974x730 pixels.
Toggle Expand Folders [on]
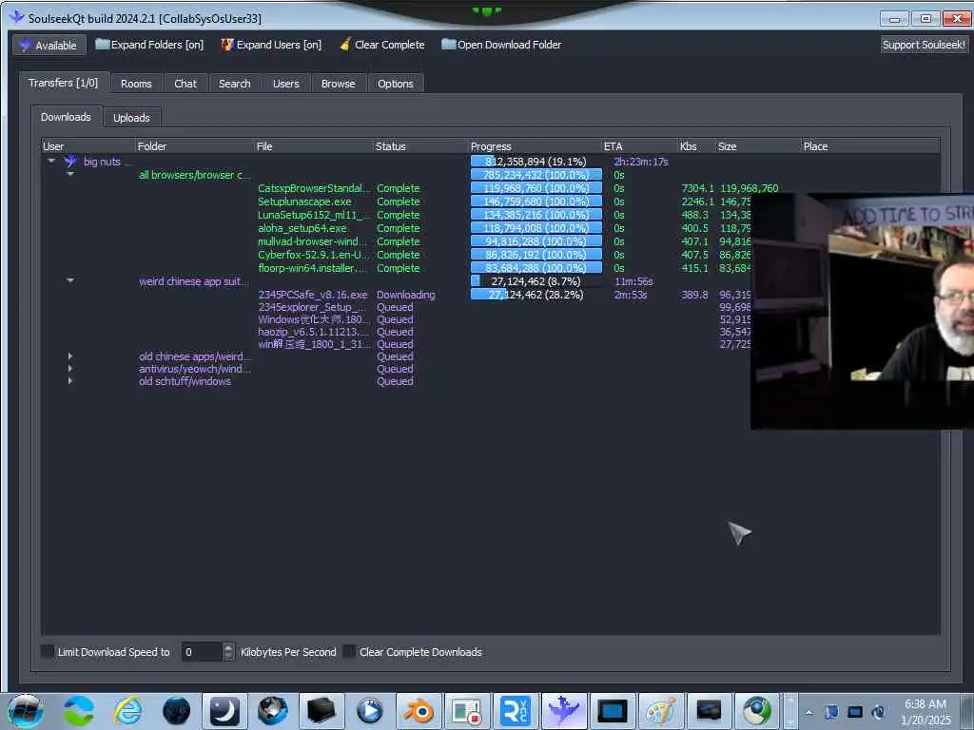[149, 45]
